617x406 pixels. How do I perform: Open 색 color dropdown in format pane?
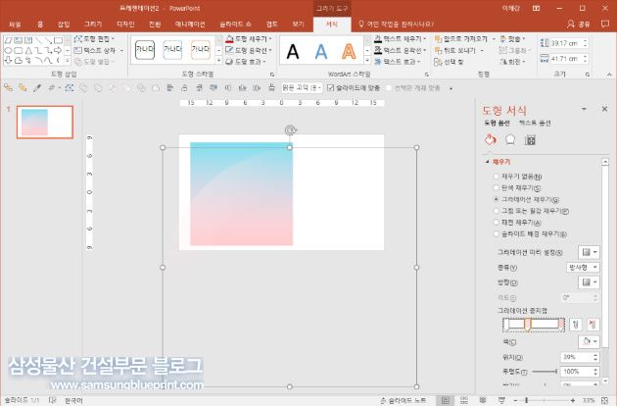pyautogui.click(x=589, y=341)
